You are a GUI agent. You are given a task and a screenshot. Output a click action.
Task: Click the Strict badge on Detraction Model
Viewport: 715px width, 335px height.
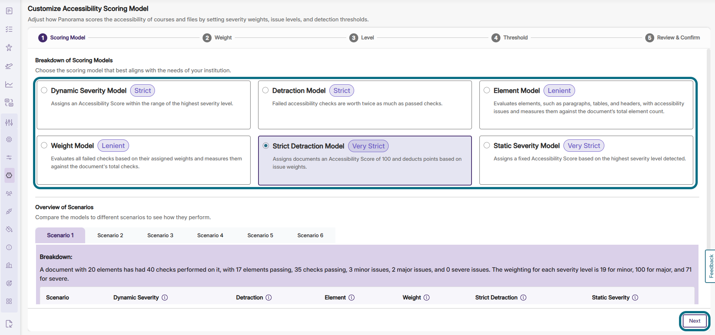342,91
